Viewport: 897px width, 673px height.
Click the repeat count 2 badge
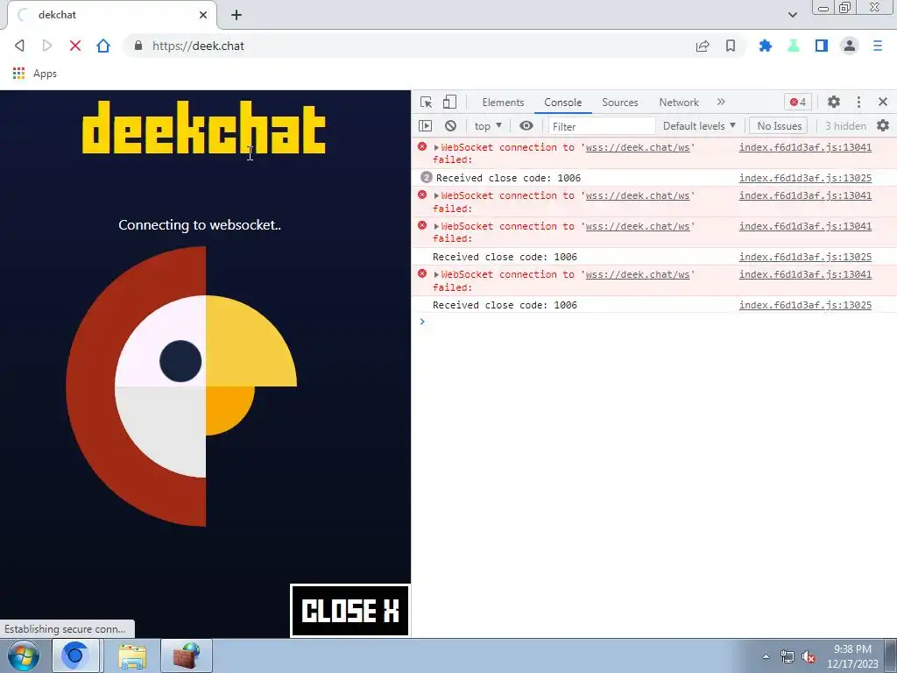coord(426,177)
